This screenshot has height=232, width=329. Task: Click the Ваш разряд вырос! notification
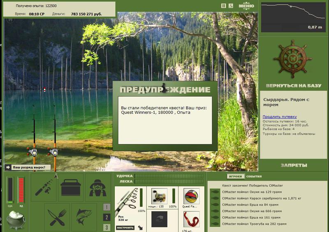pyautogui.click(x=29, y=167)
